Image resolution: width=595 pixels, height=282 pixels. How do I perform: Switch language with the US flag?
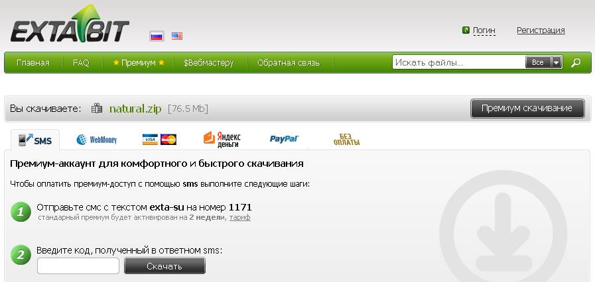[x=177, y=36]
